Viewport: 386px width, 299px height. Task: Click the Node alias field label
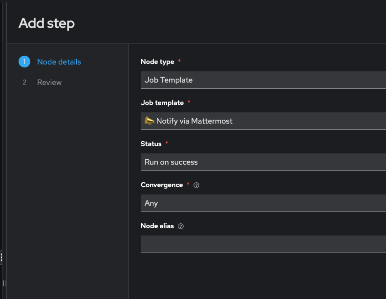(x=157, y=226)
